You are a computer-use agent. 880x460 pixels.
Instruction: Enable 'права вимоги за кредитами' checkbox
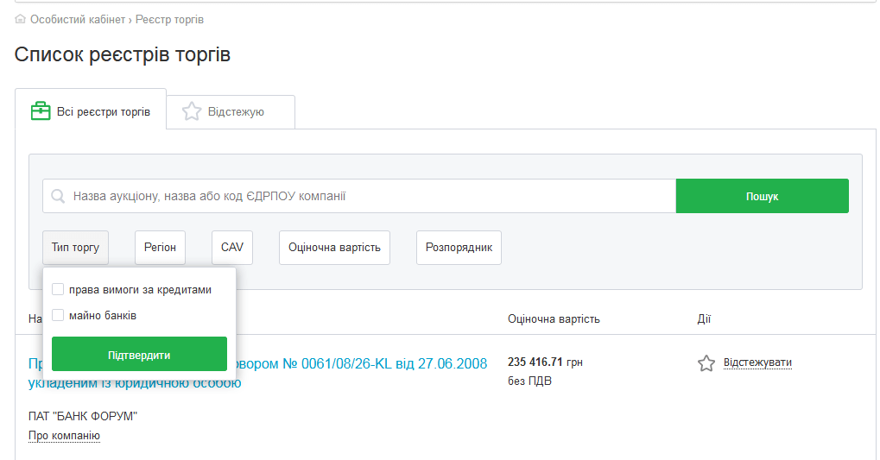(x=58, y=290)
